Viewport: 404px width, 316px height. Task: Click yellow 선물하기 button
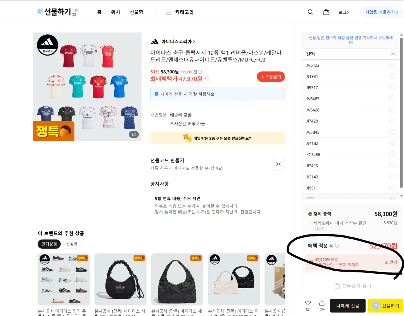coord(386,306)
